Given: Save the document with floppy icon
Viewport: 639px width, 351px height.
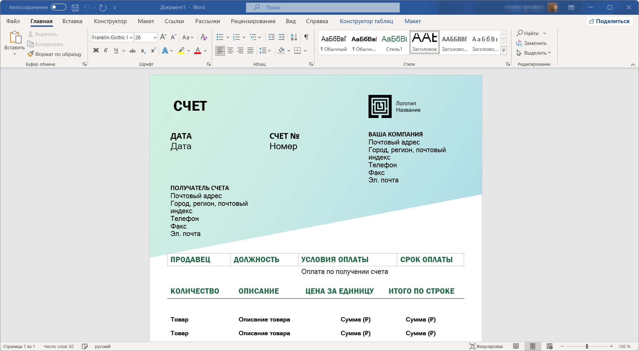Looking at the screenshot, I should click(75, 7).
